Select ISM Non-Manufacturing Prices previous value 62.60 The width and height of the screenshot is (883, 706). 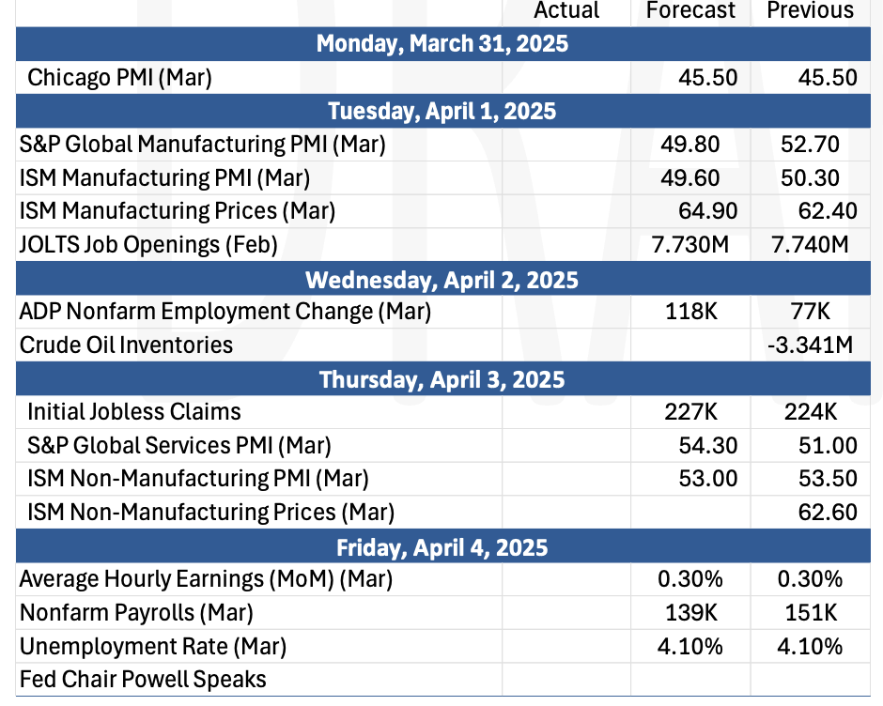[x=828, y=512]
